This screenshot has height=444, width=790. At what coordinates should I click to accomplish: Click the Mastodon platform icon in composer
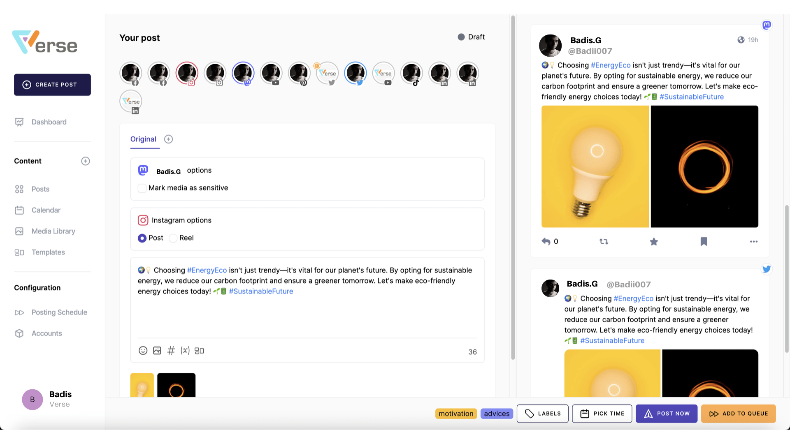point(243,73)
